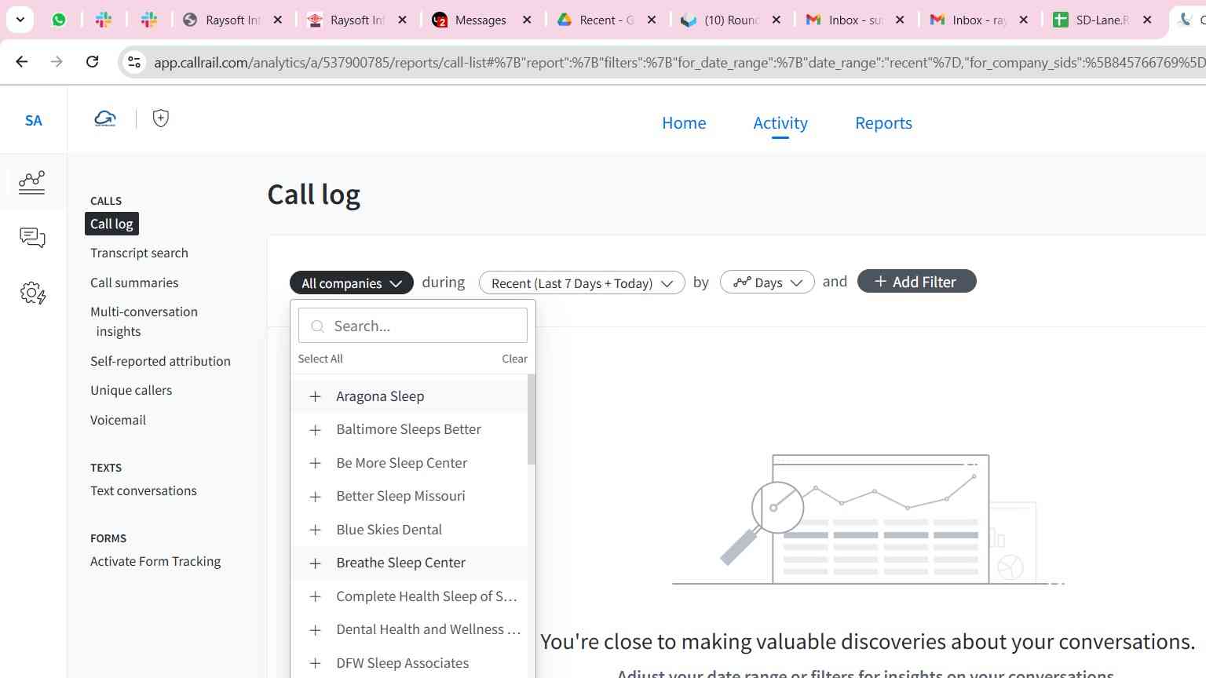
Task: Click the browser address bar URL
Action: pos(679,62)
